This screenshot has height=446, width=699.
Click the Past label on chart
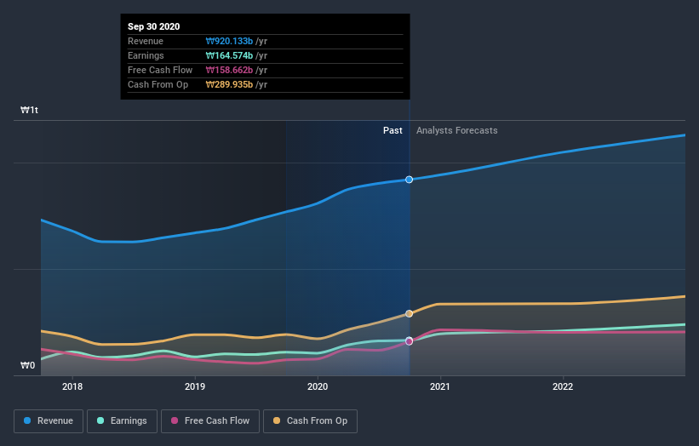(392, 130)
